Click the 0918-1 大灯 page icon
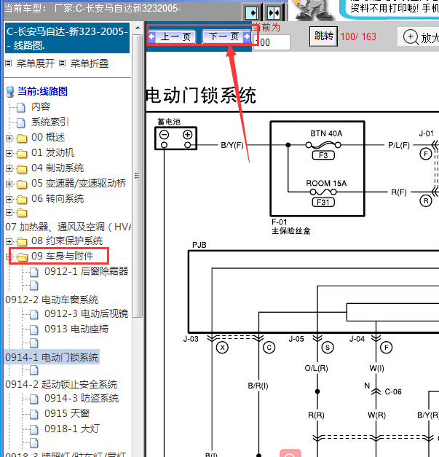This screenshot has width=439, height=457. [x=34, y=429]
